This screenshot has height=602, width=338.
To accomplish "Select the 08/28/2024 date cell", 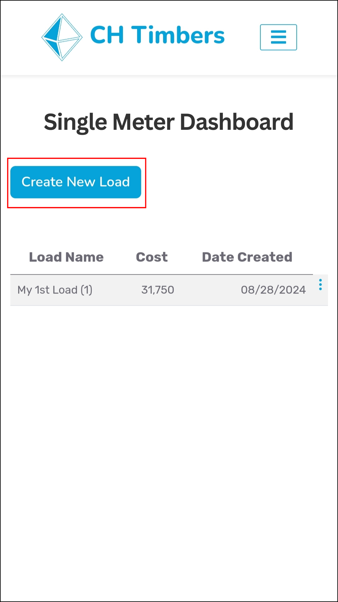I will 273,290.
